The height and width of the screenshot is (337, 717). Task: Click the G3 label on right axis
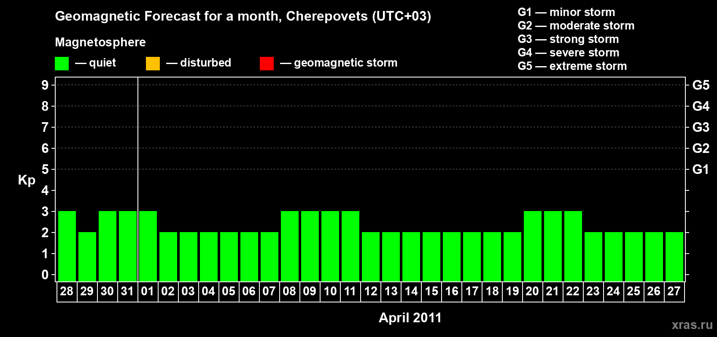tap(701, 127)
